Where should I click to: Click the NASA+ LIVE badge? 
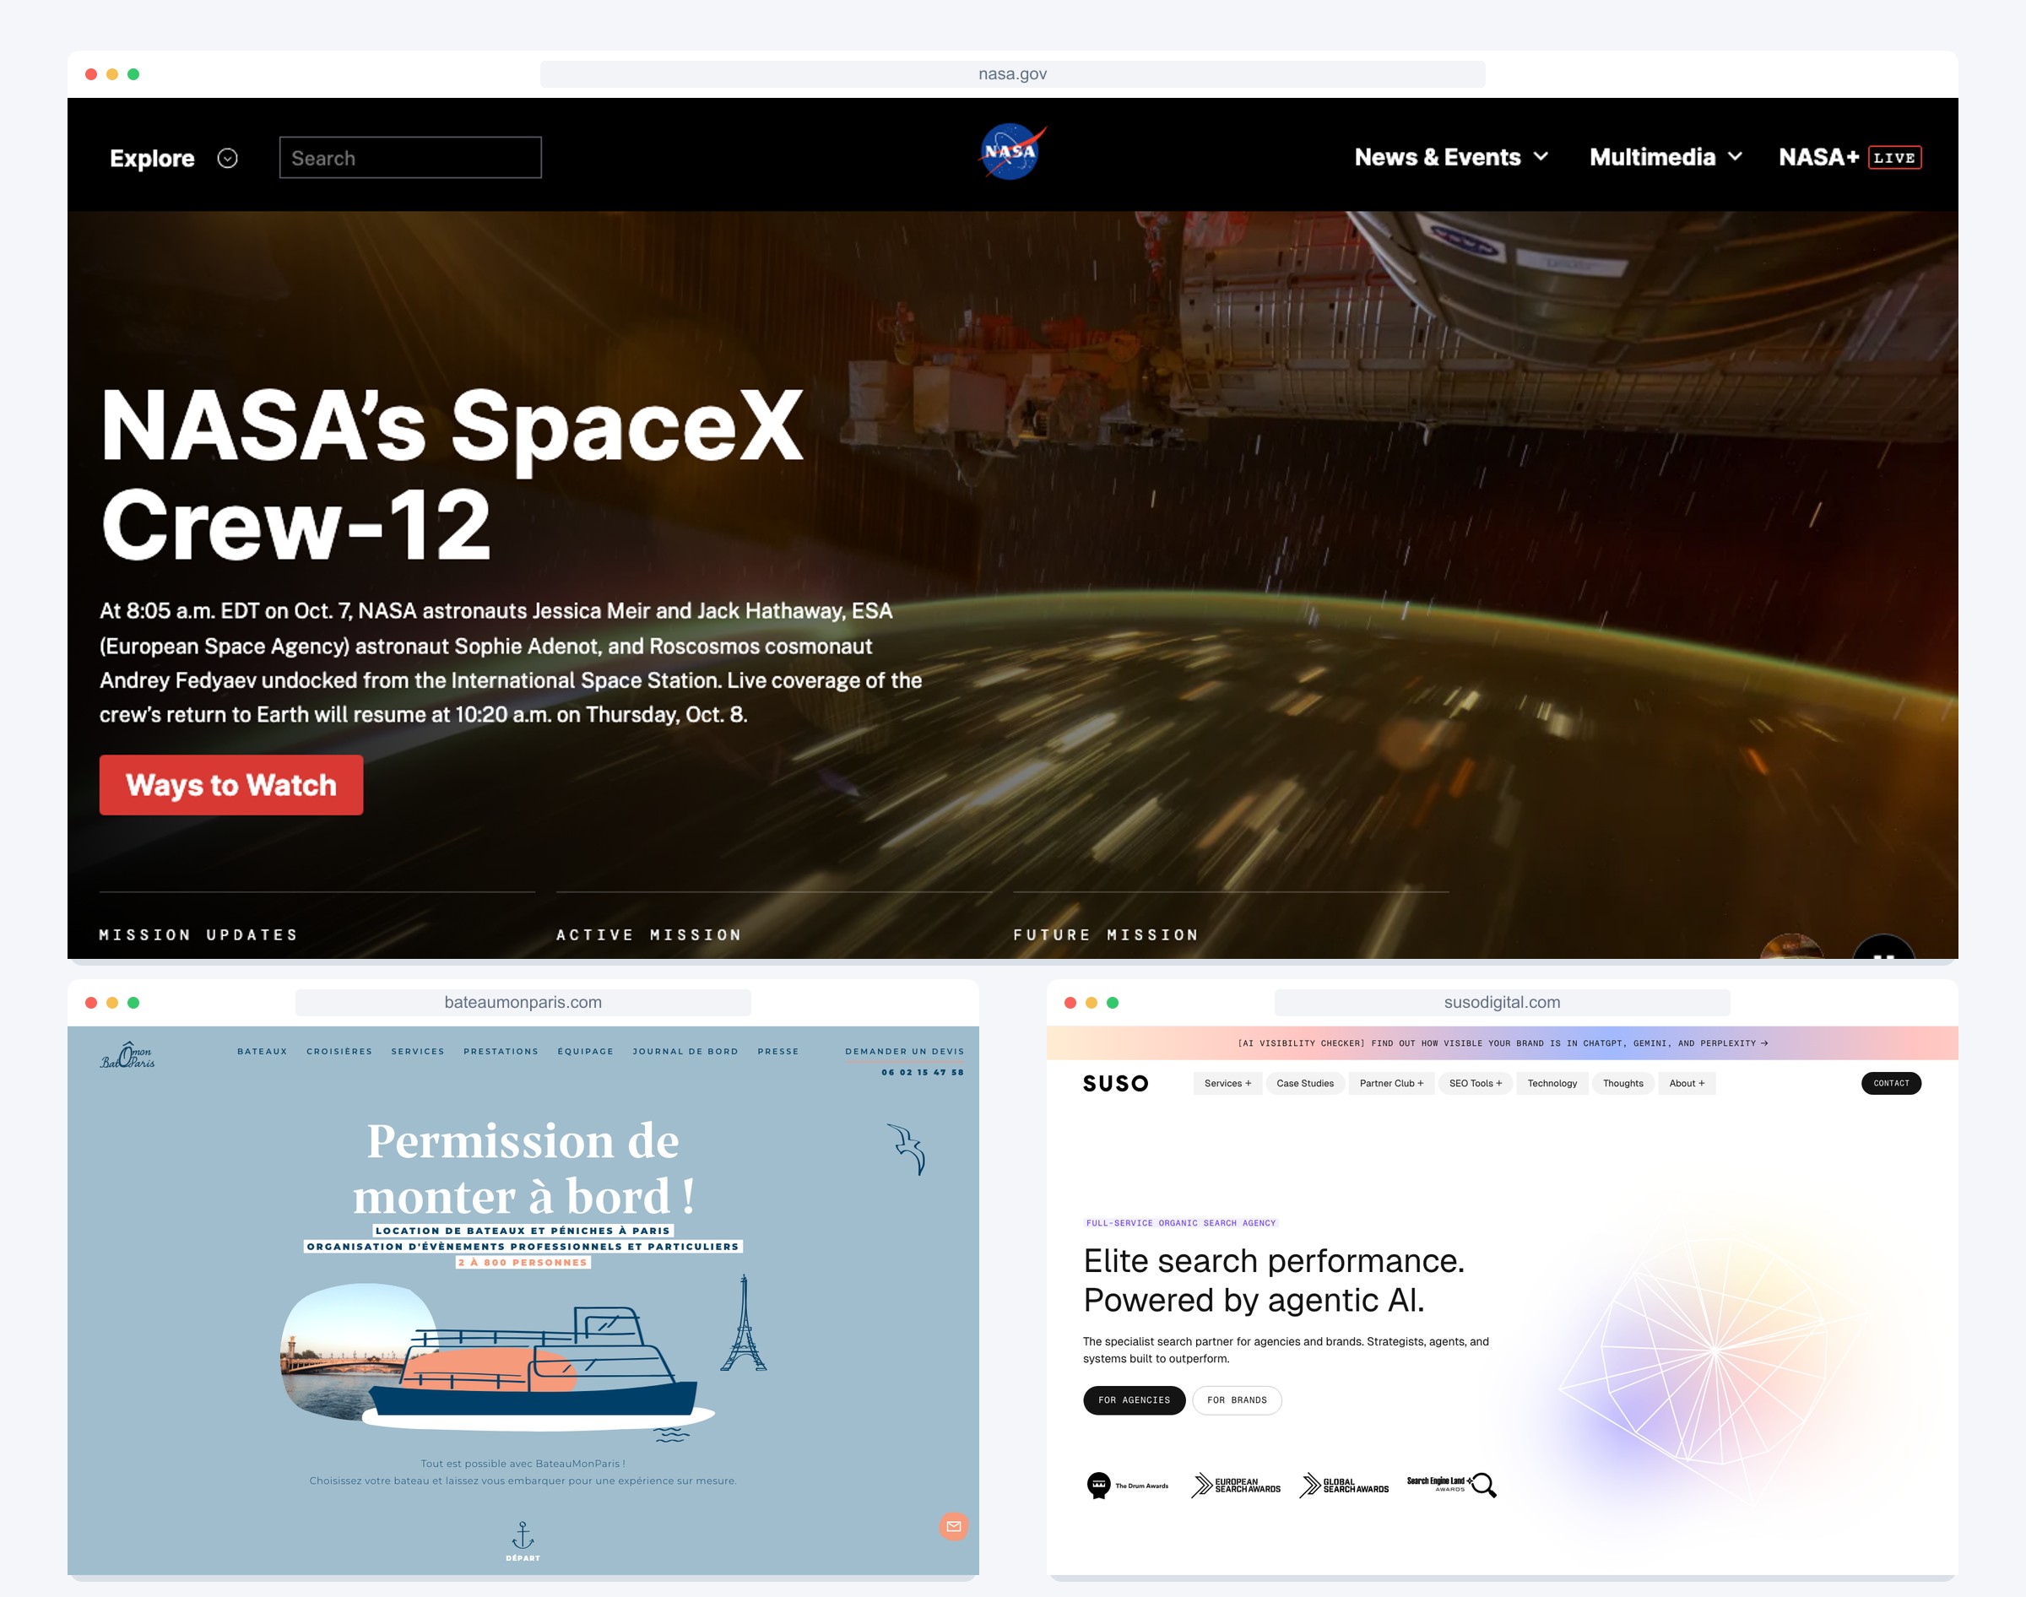[x=1894, y=158]
